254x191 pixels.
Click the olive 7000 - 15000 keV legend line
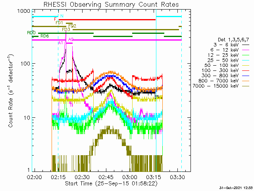(246, 86)
